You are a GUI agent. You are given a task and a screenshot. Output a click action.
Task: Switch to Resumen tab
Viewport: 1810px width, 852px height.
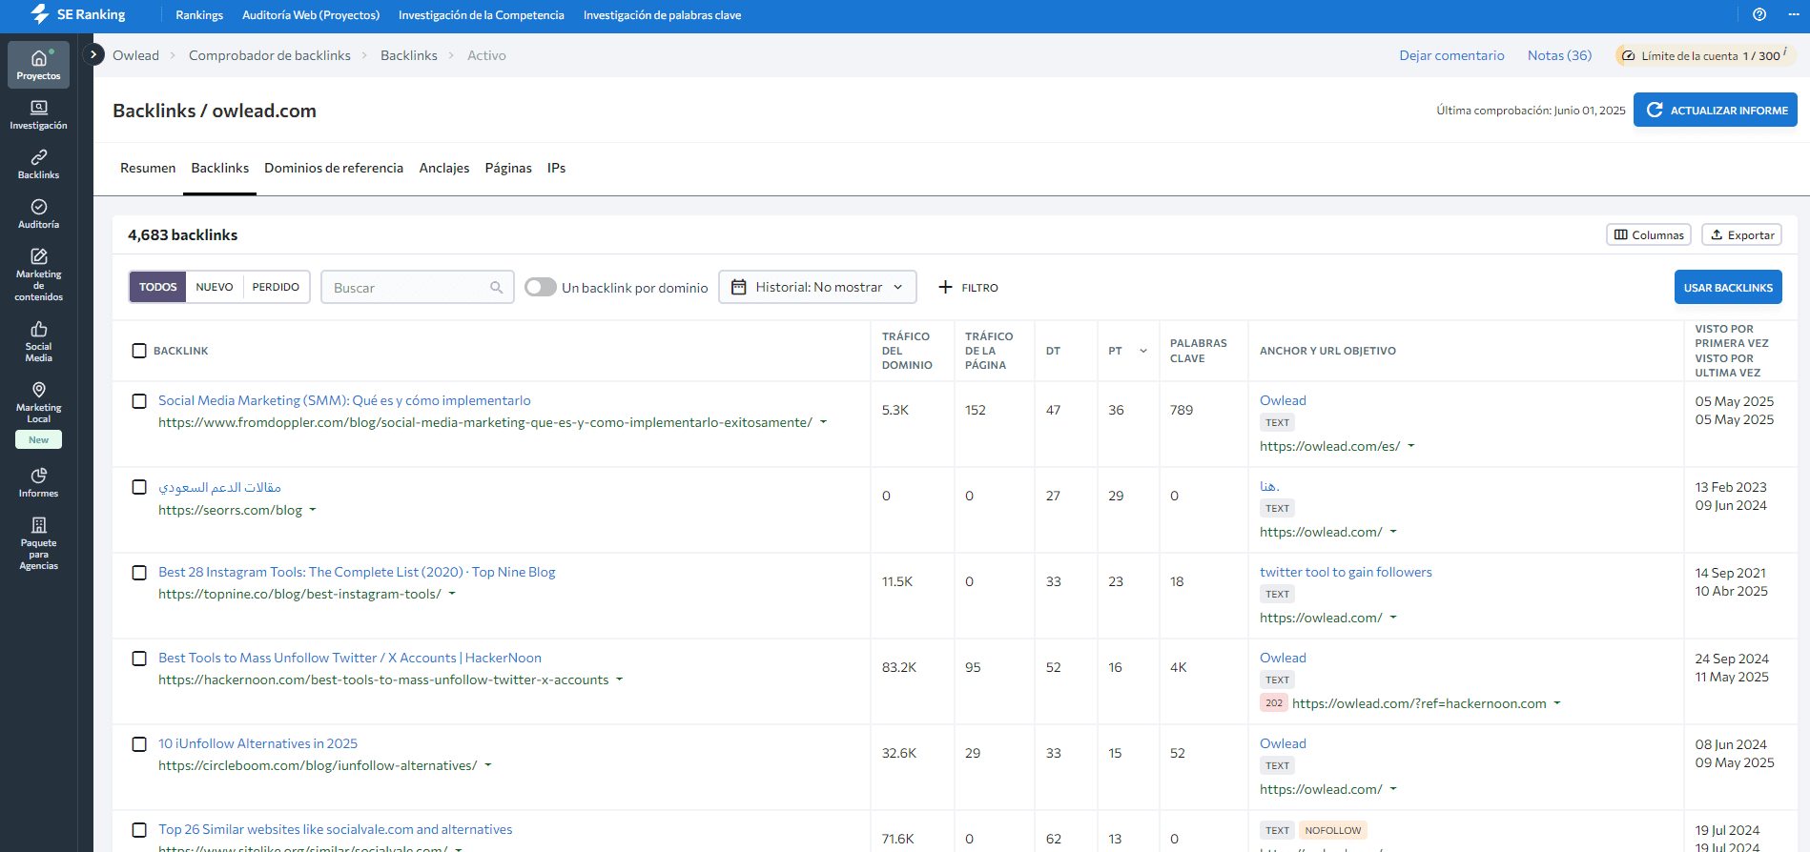[148, 168]
